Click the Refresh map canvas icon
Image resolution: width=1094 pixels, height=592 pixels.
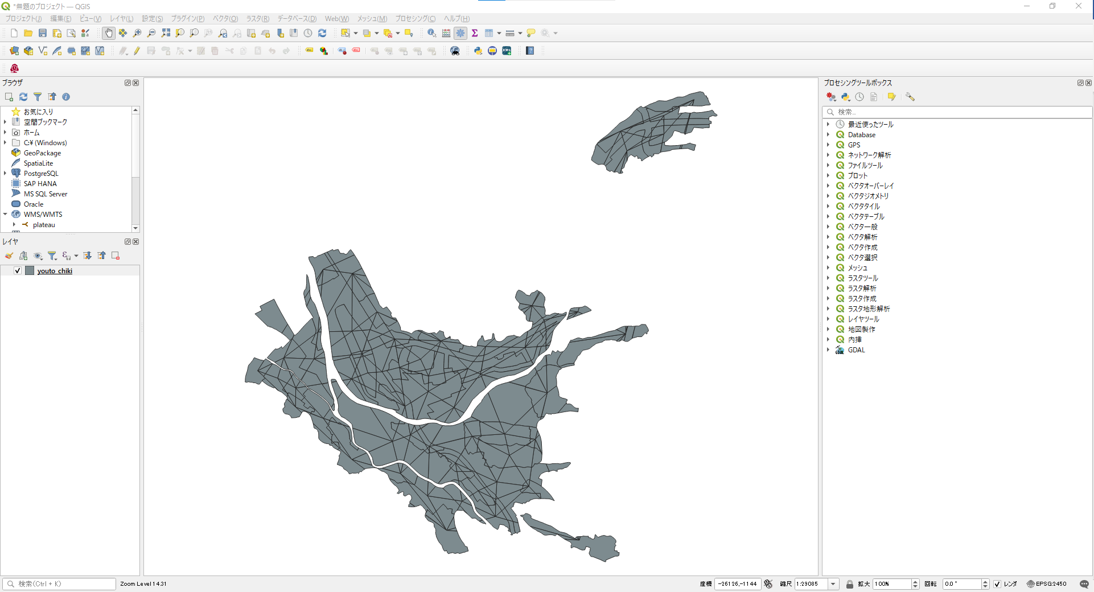(x=322, y=33)
